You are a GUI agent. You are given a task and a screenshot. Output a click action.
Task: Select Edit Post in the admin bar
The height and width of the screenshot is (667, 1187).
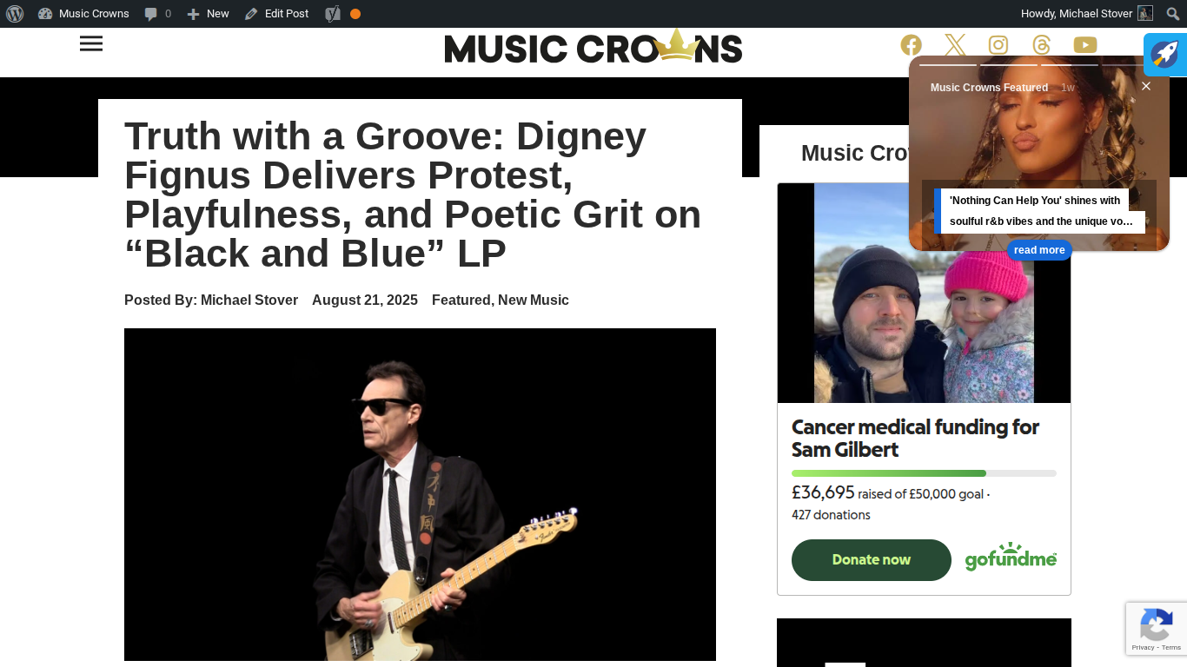coord(277,14)
